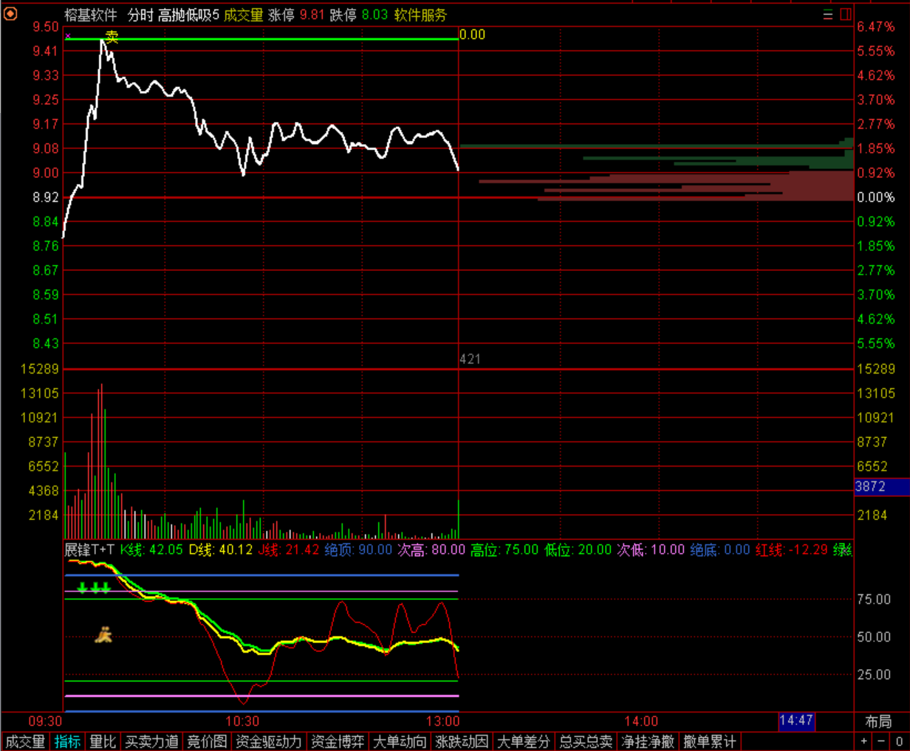Open the three-line menu icon at top-right

click(x=828, y=15)
